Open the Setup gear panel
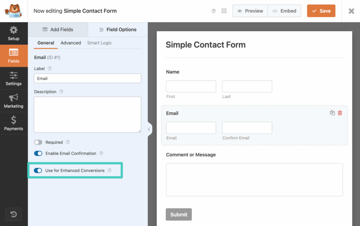The image size is (360, 226). [14, 33]
